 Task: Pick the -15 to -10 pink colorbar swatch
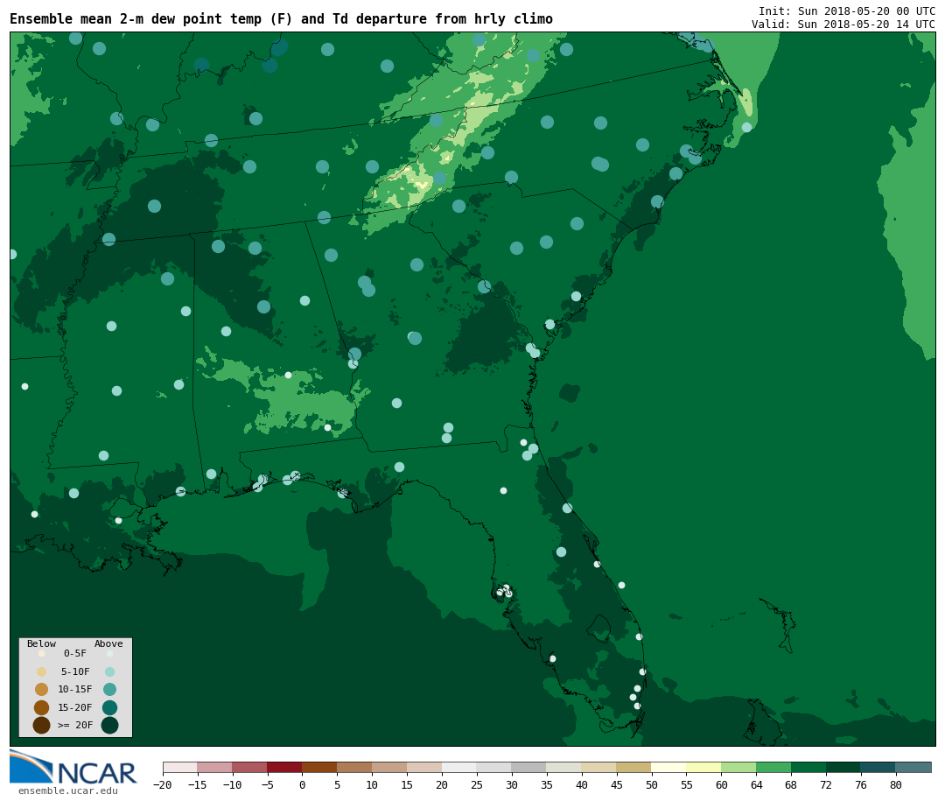pyautogui.click(x=215, y=767)
